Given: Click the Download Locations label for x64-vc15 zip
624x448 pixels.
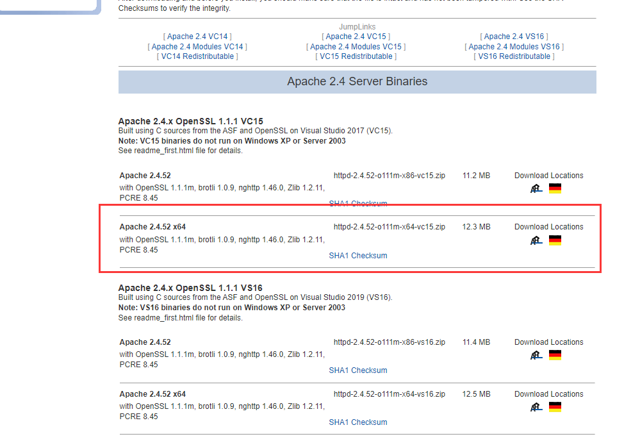Looking at the screenshot, I should 549,227.
